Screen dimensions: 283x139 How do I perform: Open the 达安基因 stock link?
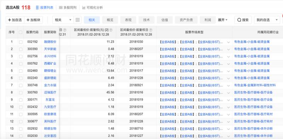point(50,136)
